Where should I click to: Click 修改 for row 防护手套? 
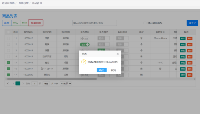[183, 57]
